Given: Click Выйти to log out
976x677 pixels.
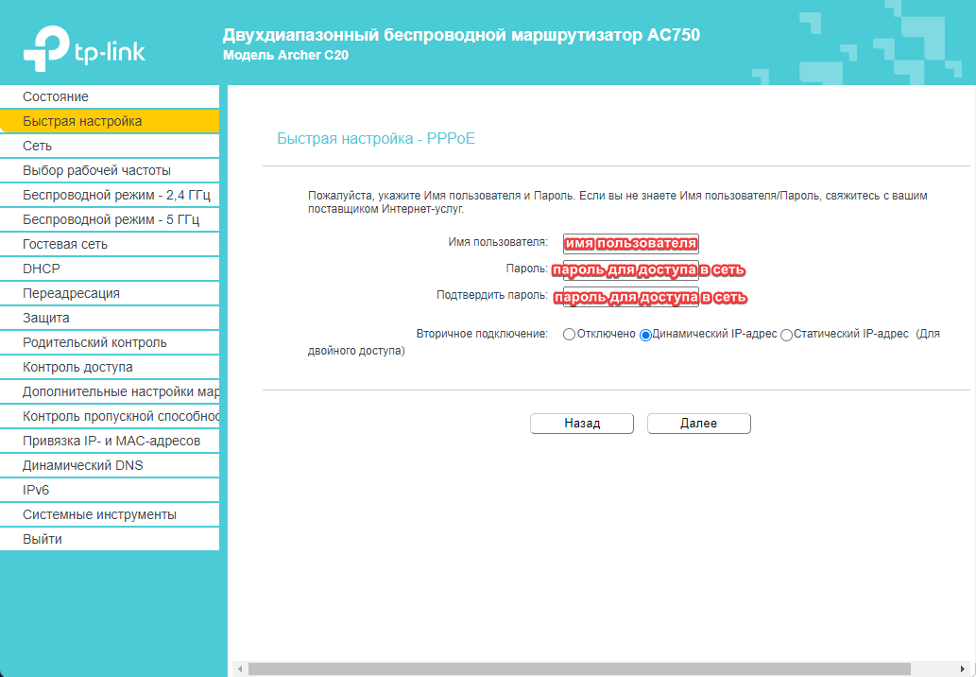Looking at the screenshot, I should tap(43, 539).
